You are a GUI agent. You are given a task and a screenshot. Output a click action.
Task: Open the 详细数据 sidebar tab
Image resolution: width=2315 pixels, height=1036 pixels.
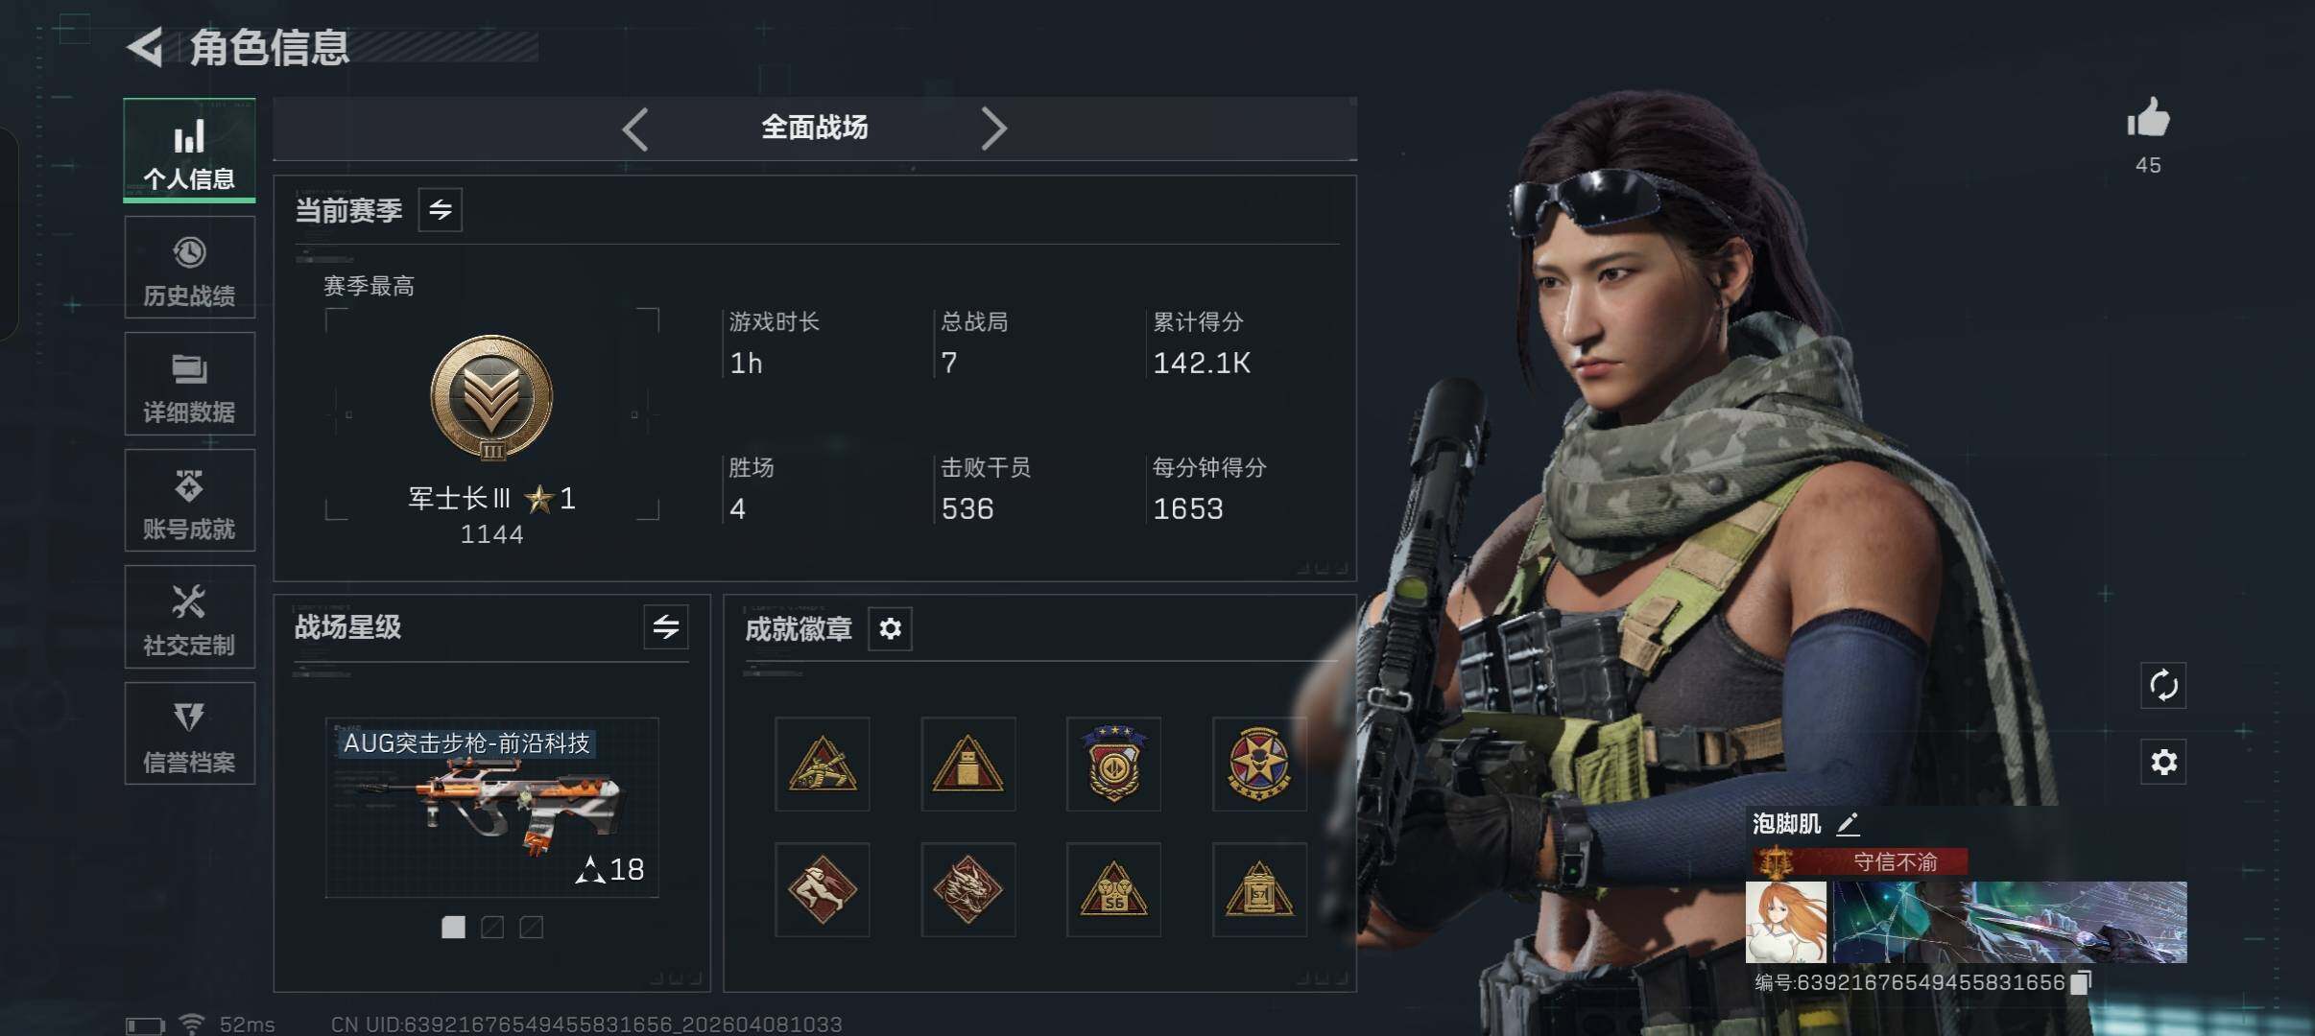(x=189, y=384)
